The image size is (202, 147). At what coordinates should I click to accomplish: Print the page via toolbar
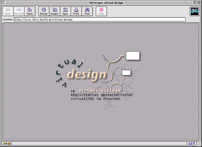pyautogui.click(x=76, y=11)
